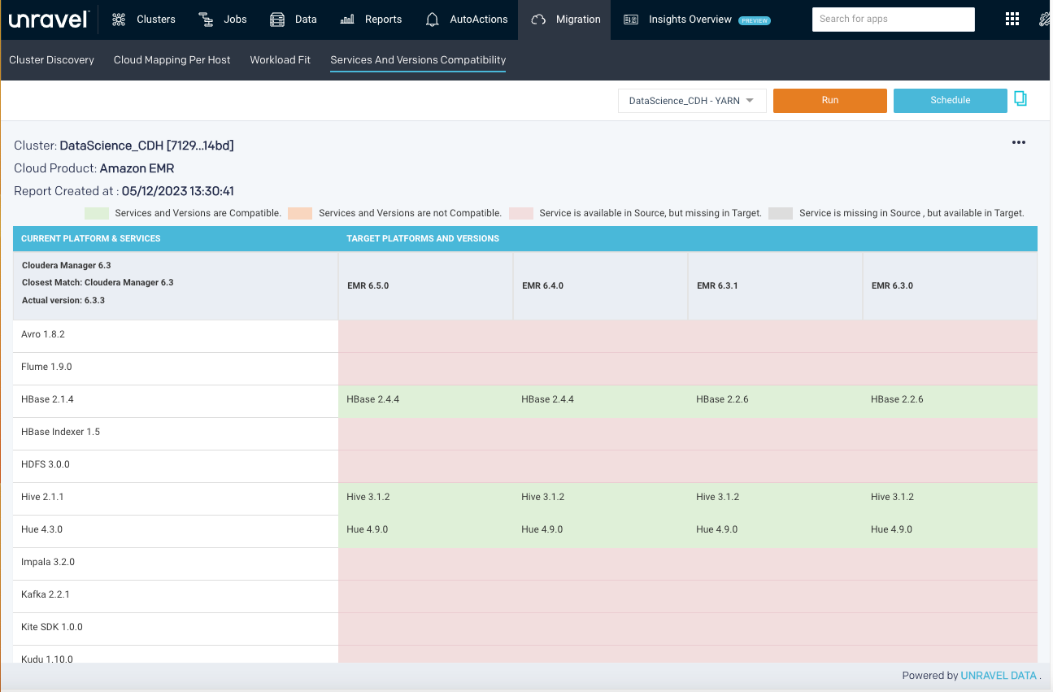
Task: Click the EMR 6.3.0 column header
Action: point(950,285)
